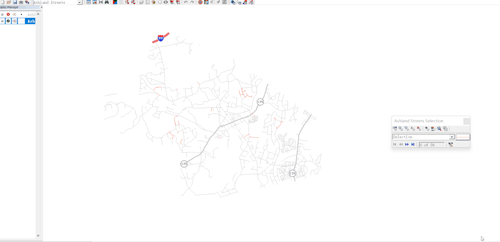The width and height of the screenshot is (500, 242).
Task: Open the map layers stack icon
Action: pos(141,2)
